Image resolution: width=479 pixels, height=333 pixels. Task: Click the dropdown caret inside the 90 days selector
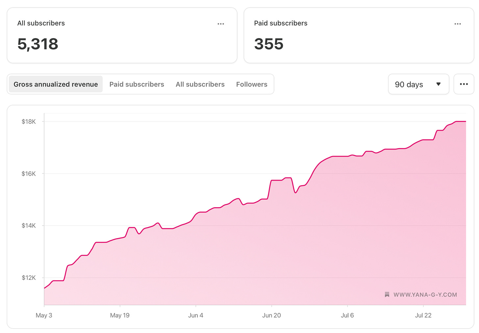coord(439,84)
